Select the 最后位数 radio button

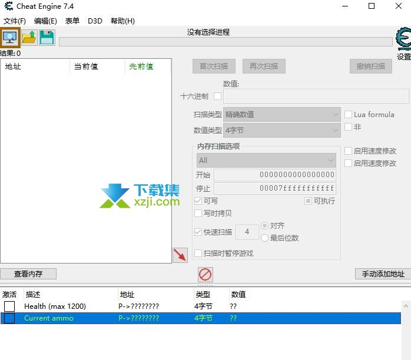tap(264, 238)
